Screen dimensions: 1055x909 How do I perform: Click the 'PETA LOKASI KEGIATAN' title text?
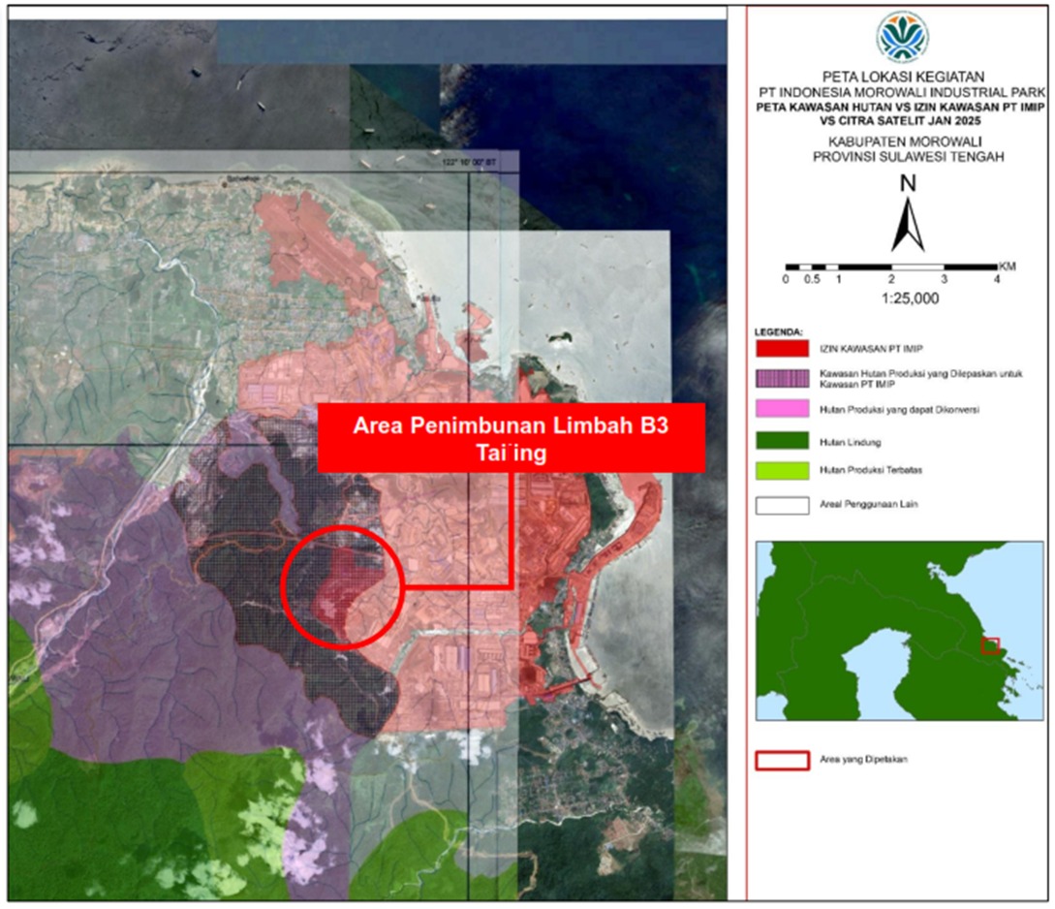(x=903, y=77)
